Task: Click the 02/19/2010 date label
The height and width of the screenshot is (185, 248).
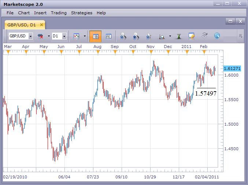Action: point(15,177)
